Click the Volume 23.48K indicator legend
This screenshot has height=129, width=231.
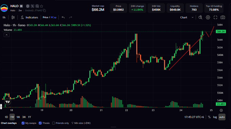pos(13,30)
